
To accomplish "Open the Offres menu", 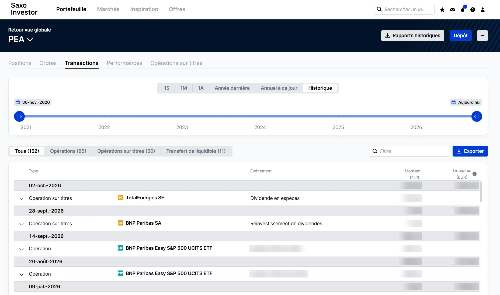I will [177, 9].
